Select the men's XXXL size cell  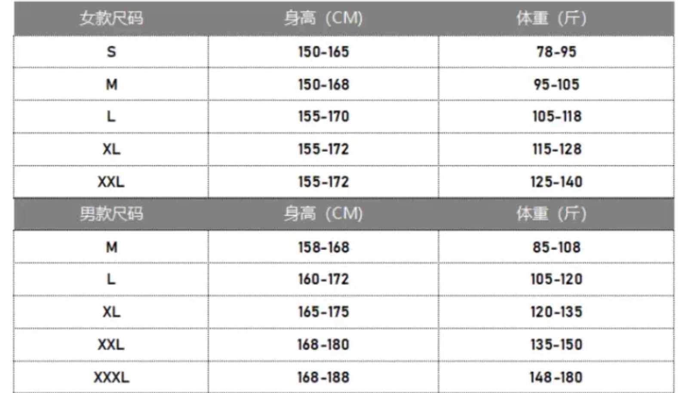[111, 377]
